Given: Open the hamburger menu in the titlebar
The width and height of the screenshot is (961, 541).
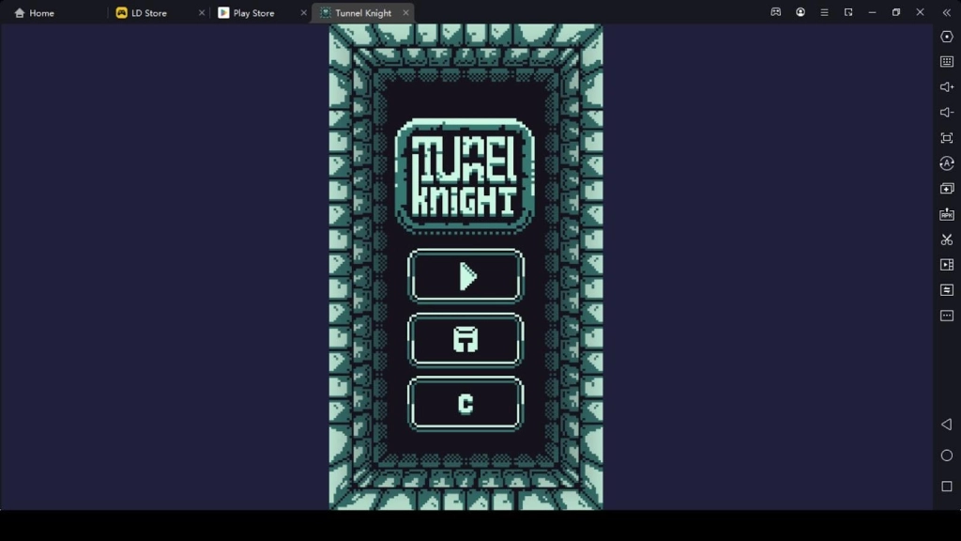Looking at the screenshot, I should pos(824,12).
